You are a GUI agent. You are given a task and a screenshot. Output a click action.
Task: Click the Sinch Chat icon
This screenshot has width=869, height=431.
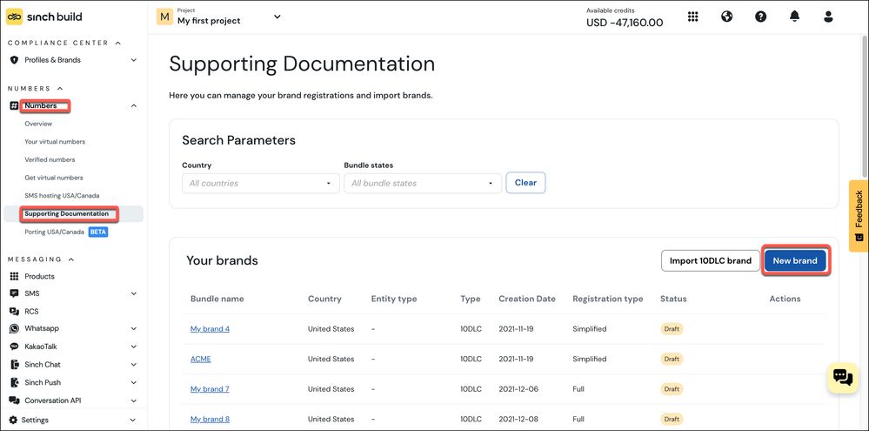click(x=15, y=365)
